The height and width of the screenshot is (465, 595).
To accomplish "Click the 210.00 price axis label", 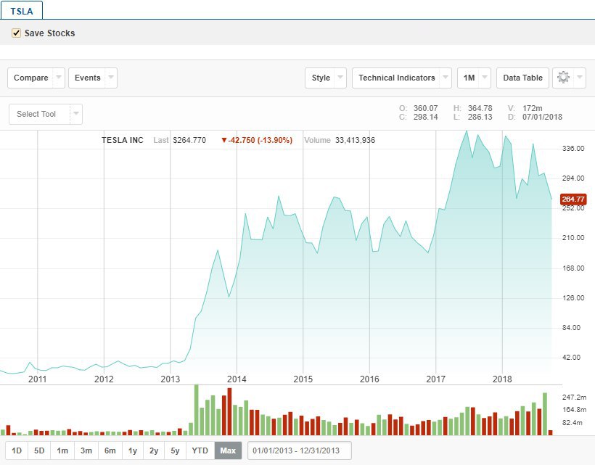I will click(x=573, y=238).
